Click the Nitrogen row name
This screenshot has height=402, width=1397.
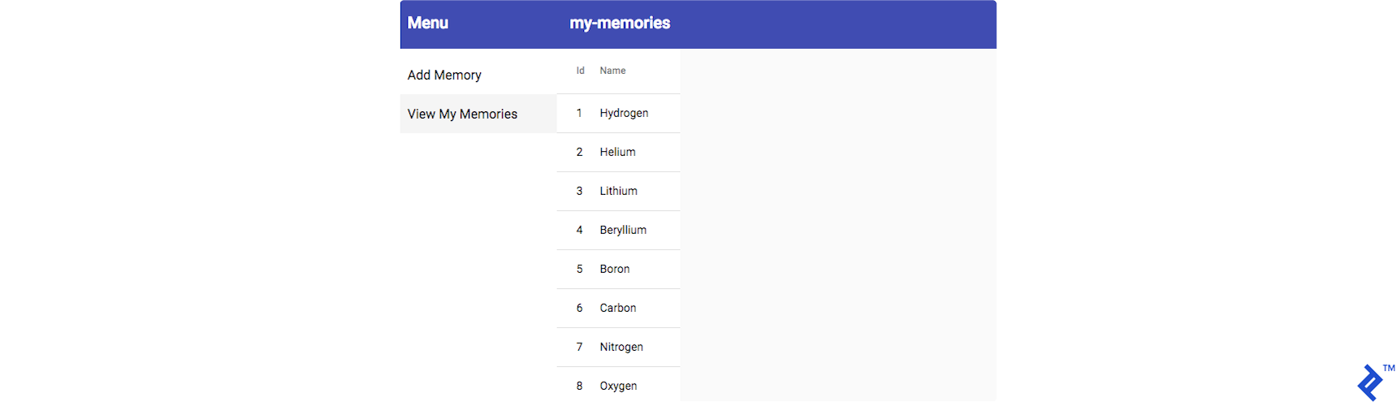[621, 347]
